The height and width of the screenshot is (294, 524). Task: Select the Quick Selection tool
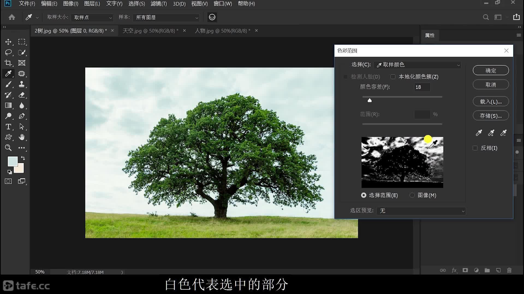pyautogui.click(x=22, y=52)
